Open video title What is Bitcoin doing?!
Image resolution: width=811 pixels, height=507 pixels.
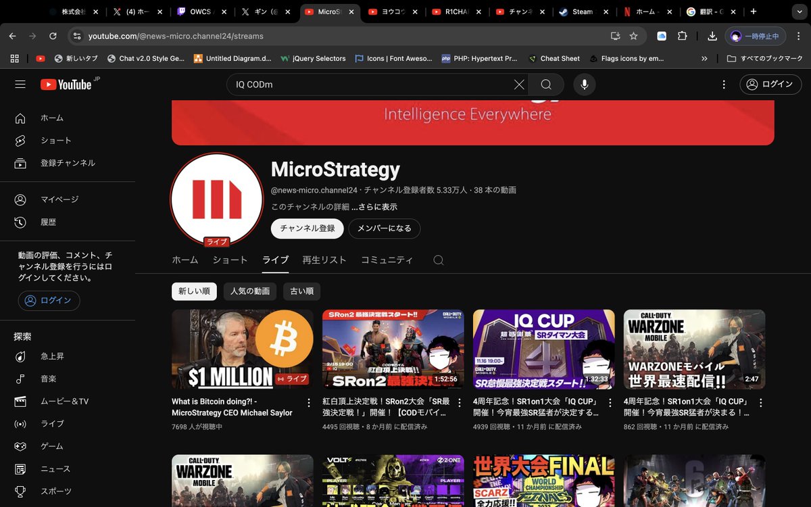(232, 407)
